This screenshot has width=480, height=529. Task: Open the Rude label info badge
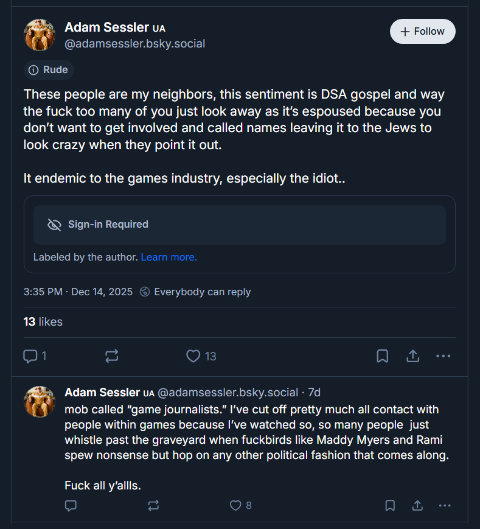pyautogui.click(x=49, y=70)
